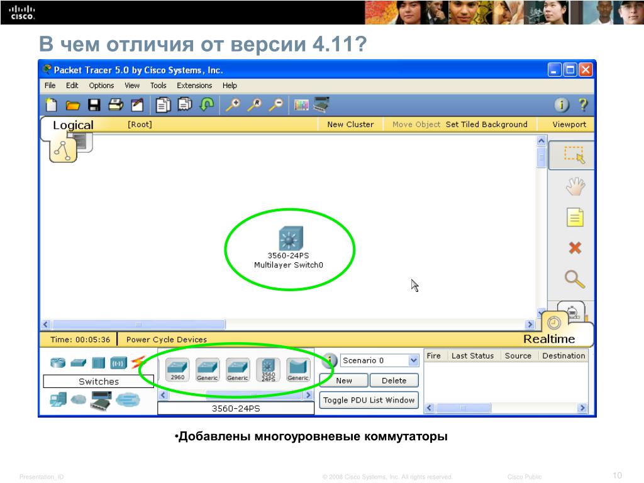Save the network with the floppy icon
The height and width of the screenshot is (483, 644).
94,105
